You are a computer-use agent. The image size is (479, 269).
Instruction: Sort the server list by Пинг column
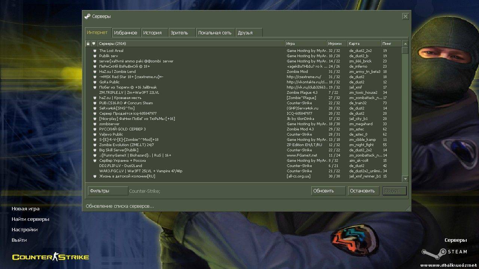[x=391, y=44]
